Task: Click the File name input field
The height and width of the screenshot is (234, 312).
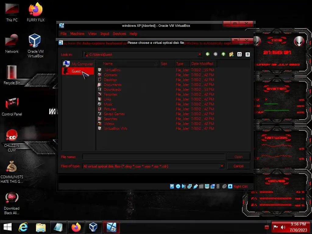Action: coord(154,157)
